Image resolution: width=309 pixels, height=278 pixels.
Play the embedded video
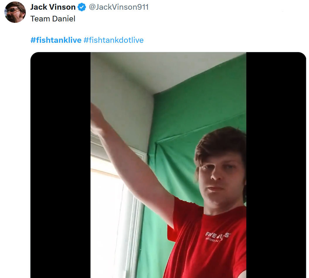tap(168, 165)
